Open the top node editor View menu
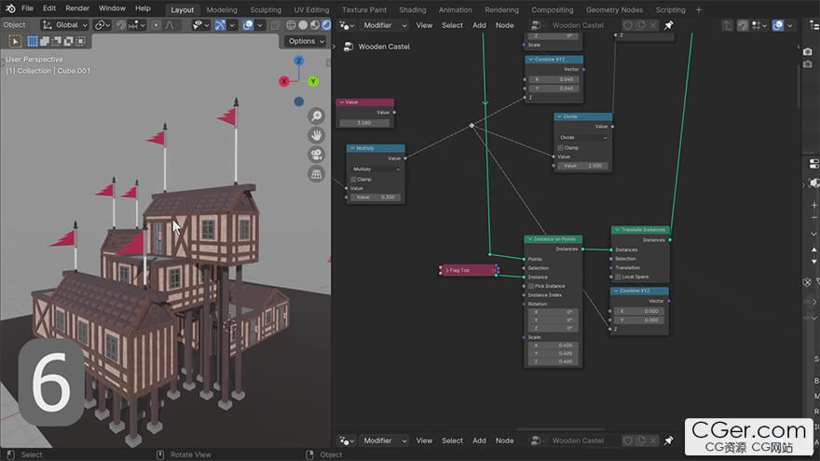Image resolution: width=820 pixels, height=461 pixels. tap(424, 25)
